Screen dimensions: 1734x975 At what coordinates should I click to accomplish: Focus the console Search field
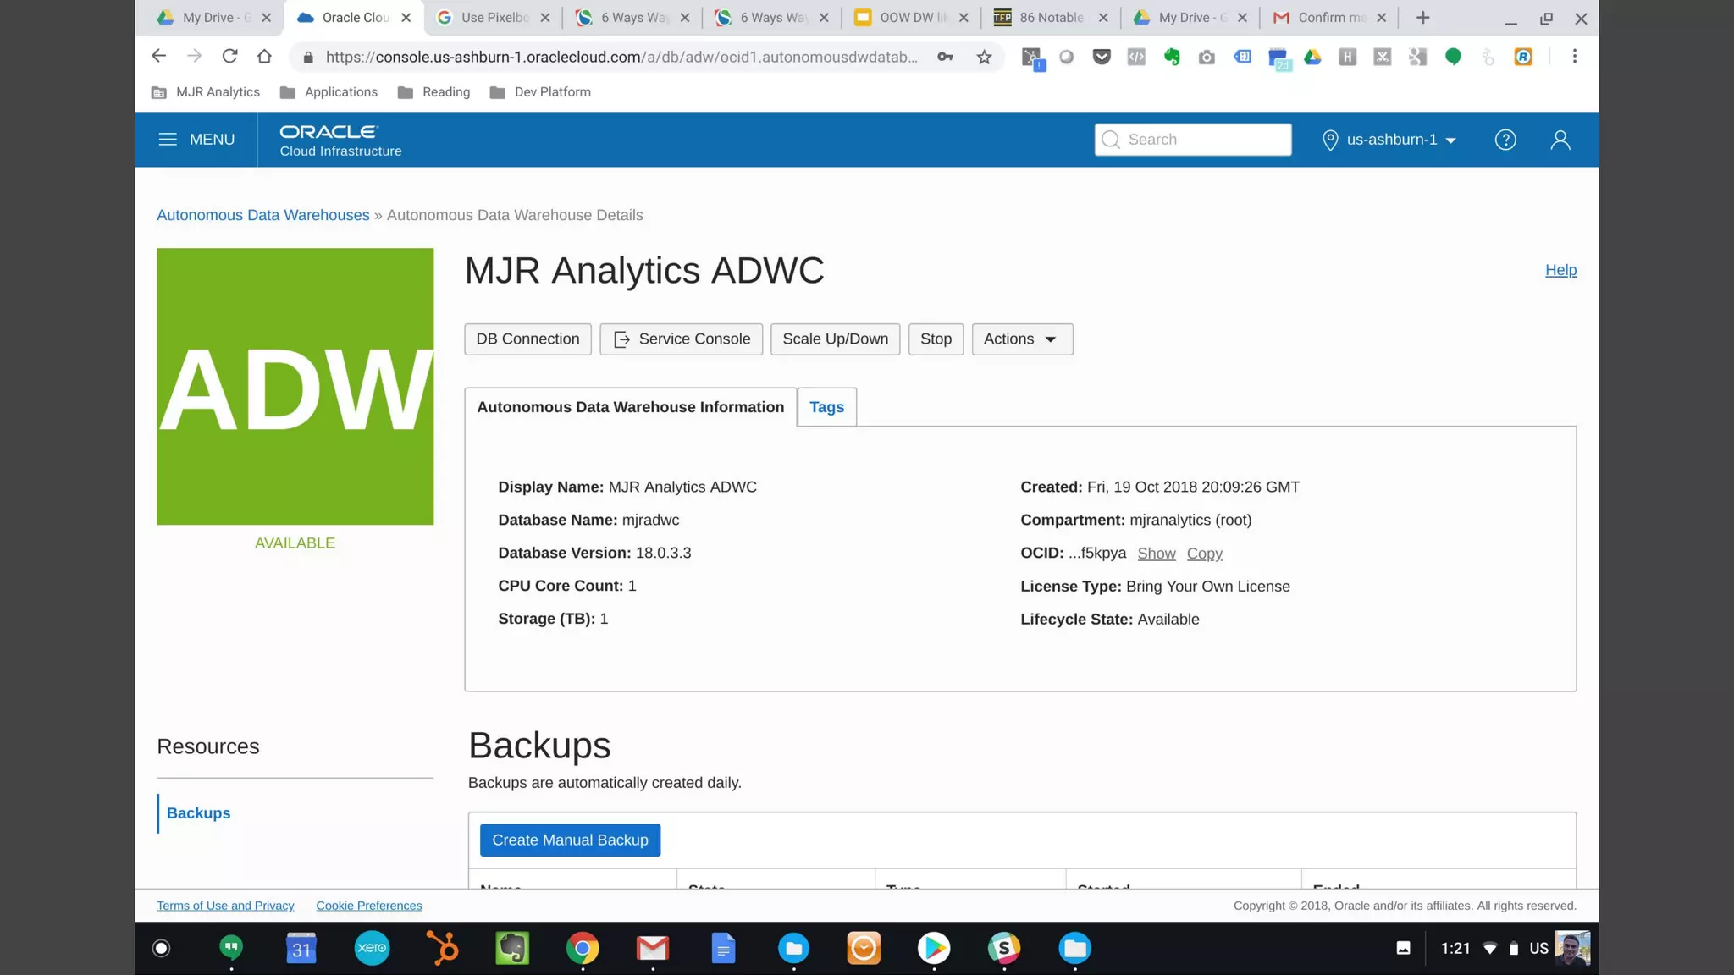click(x=1193, y=140)
